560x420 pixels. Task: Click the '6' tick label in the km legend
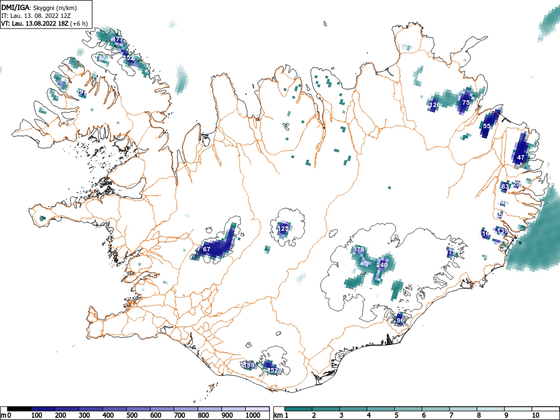(x=424, y=416)
